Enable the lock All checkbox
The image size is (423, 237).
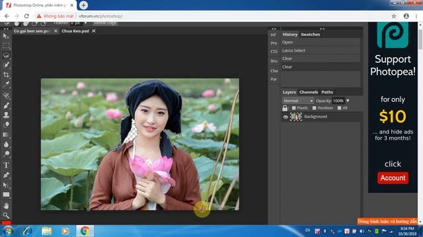click(339, 108)
